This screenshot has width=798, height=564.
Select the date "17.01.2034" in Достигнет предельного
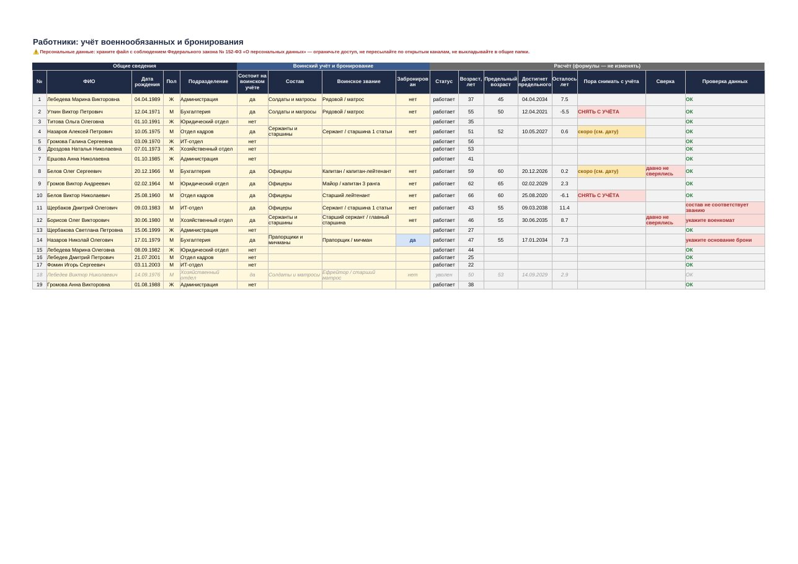(534, 240)
